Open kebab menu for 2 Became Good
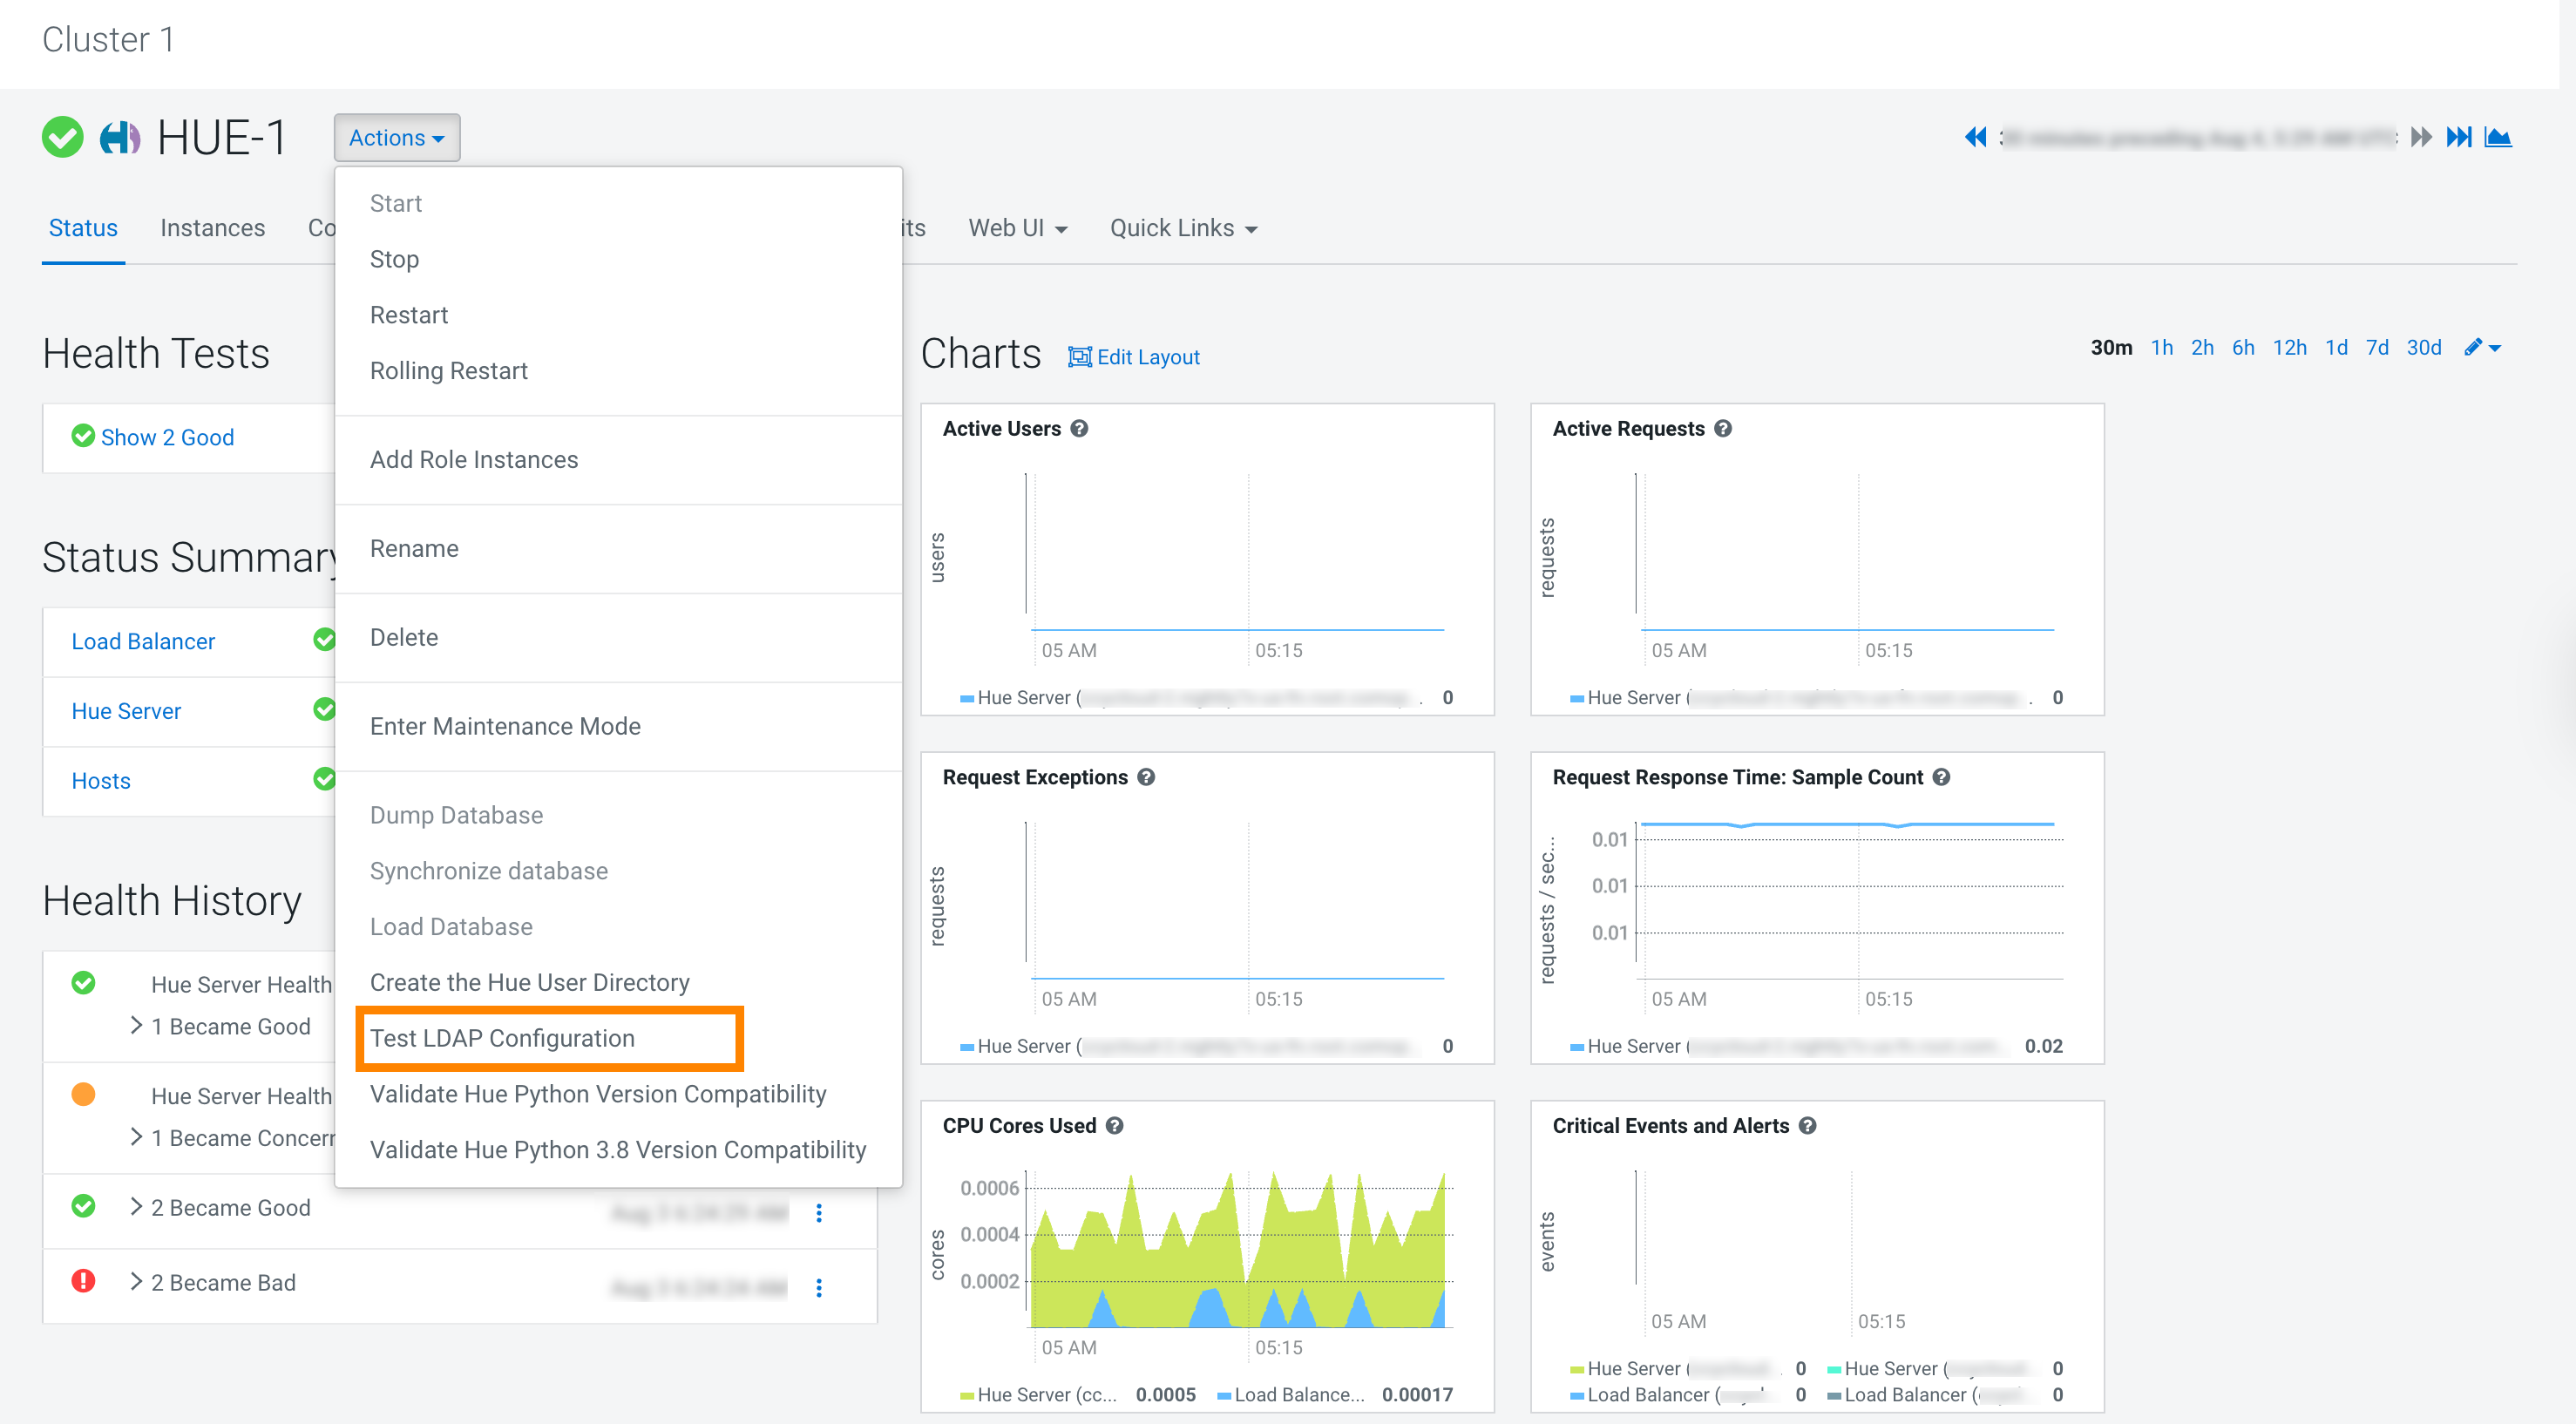Viewport: 2576px width, 1424px height. pos(819,1213)
